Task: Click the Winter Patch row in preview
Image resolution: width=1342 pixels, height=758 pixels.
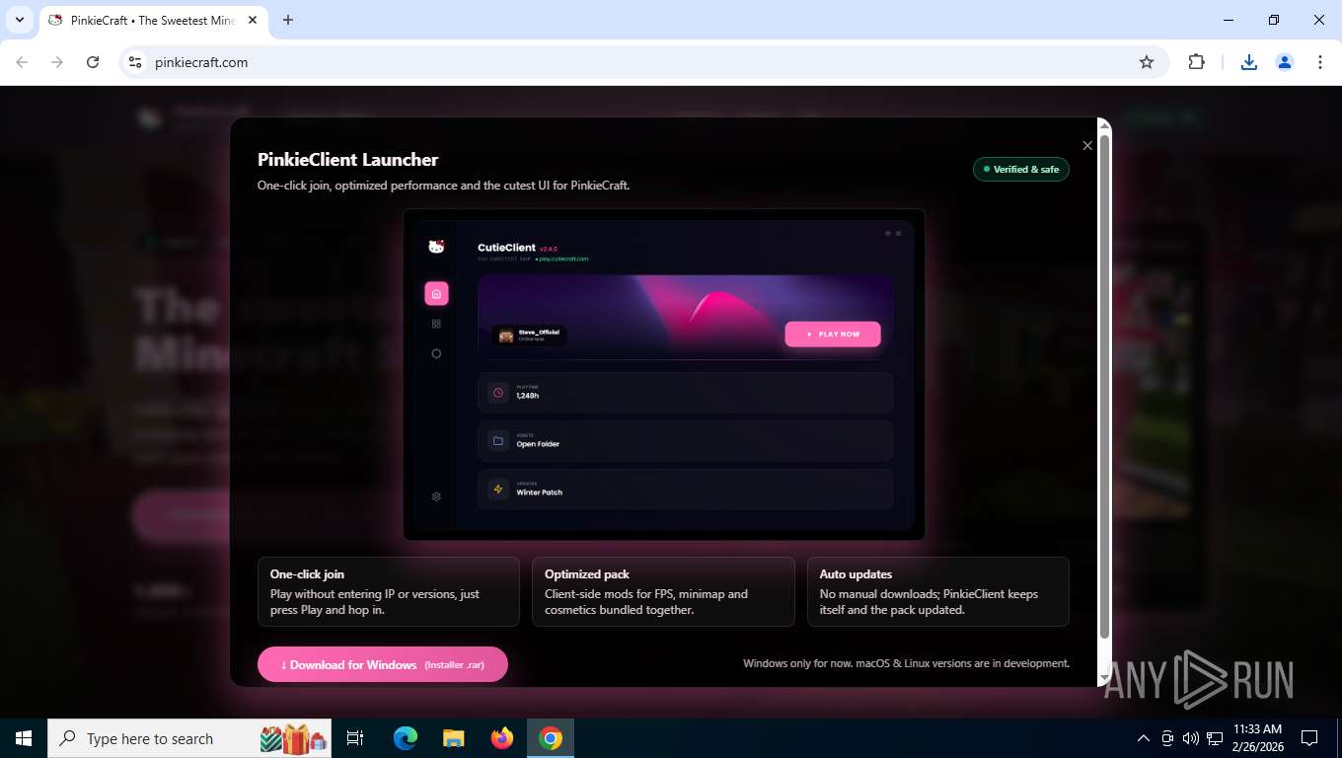Action: click(686, 490)
